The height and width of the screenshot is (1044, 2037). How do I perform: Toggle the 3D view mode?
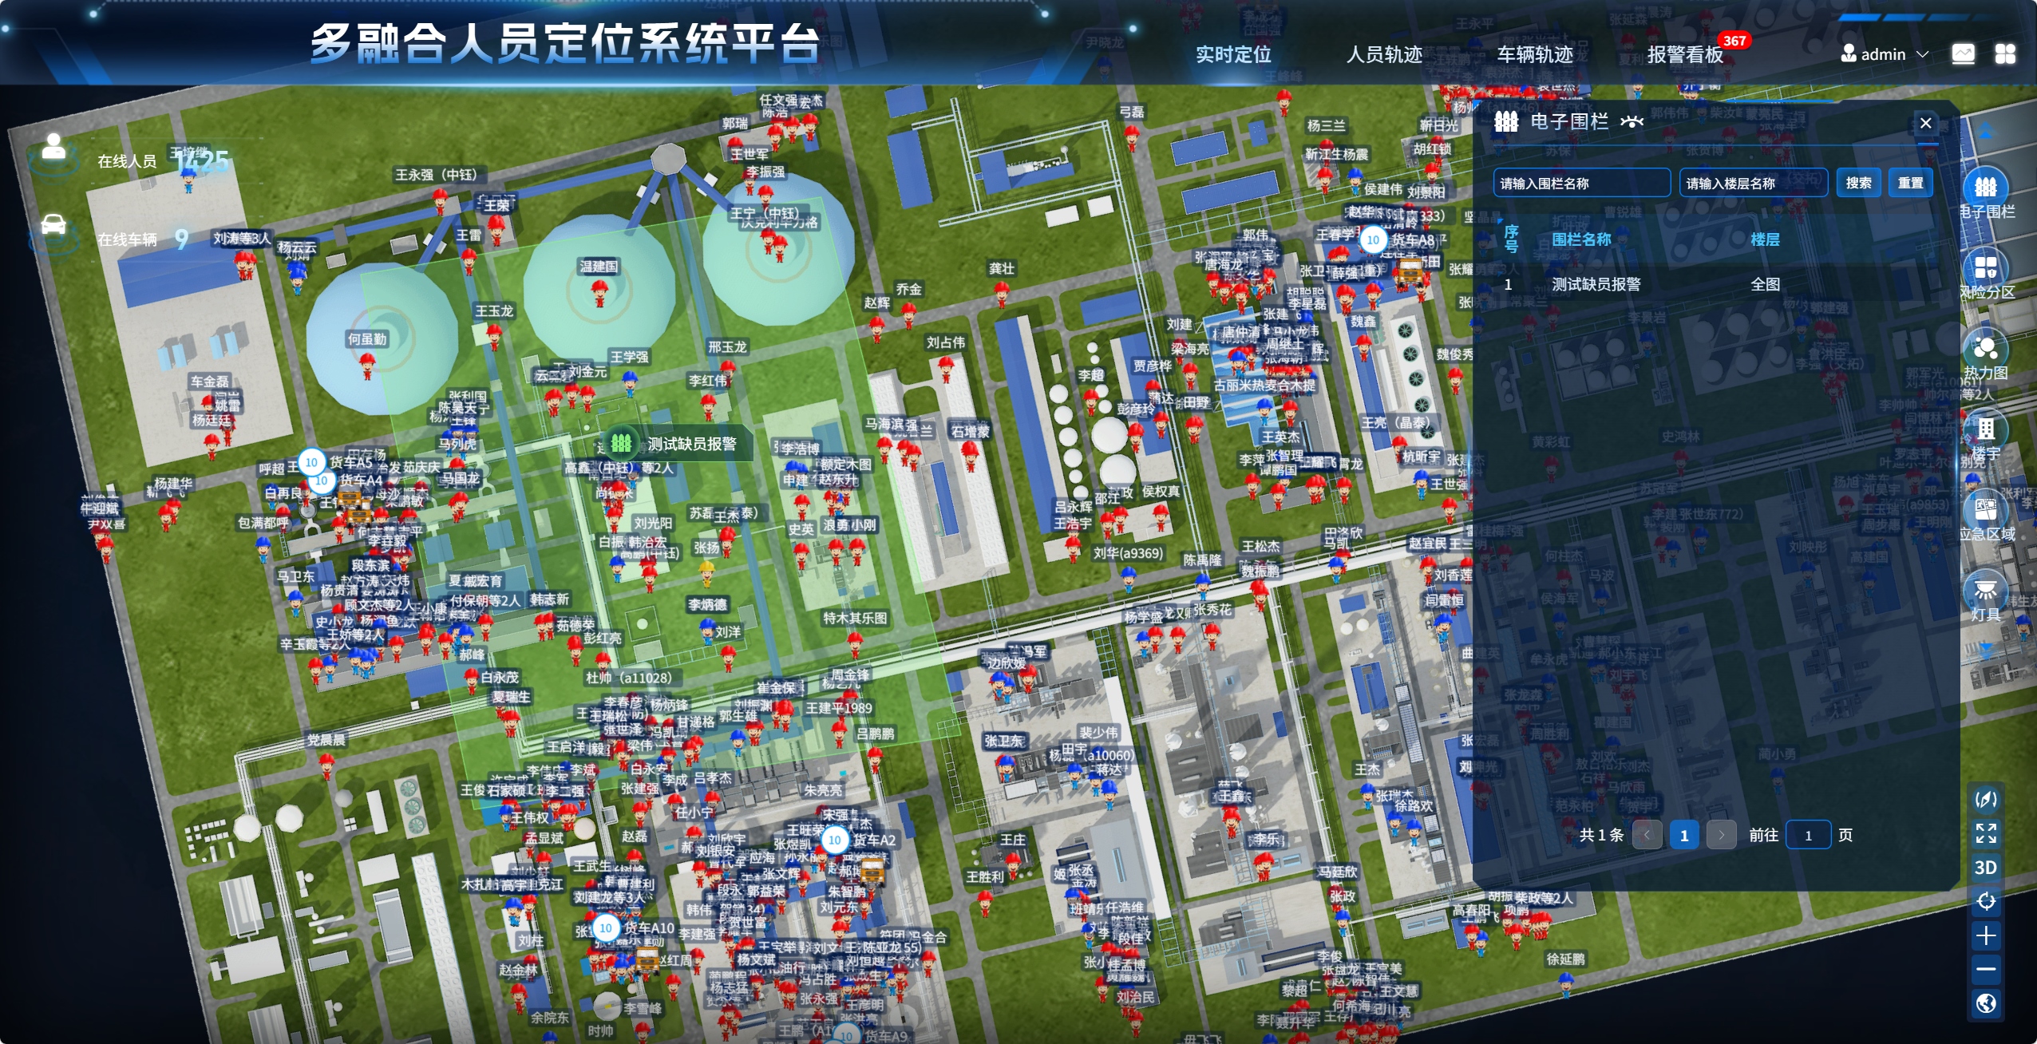1985,868
